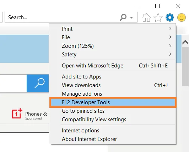The width and height of the screenshot is (189, 152).
Task: Select Manage add-ons
Action: 113,94
